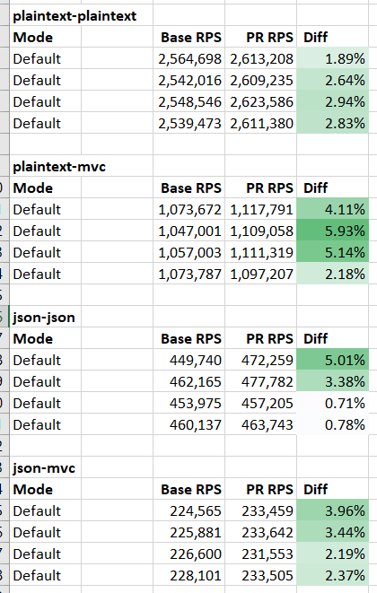Select Base RPS value 2,564,698
This screenshot has width=377, height=593.
tap(188, 58)
